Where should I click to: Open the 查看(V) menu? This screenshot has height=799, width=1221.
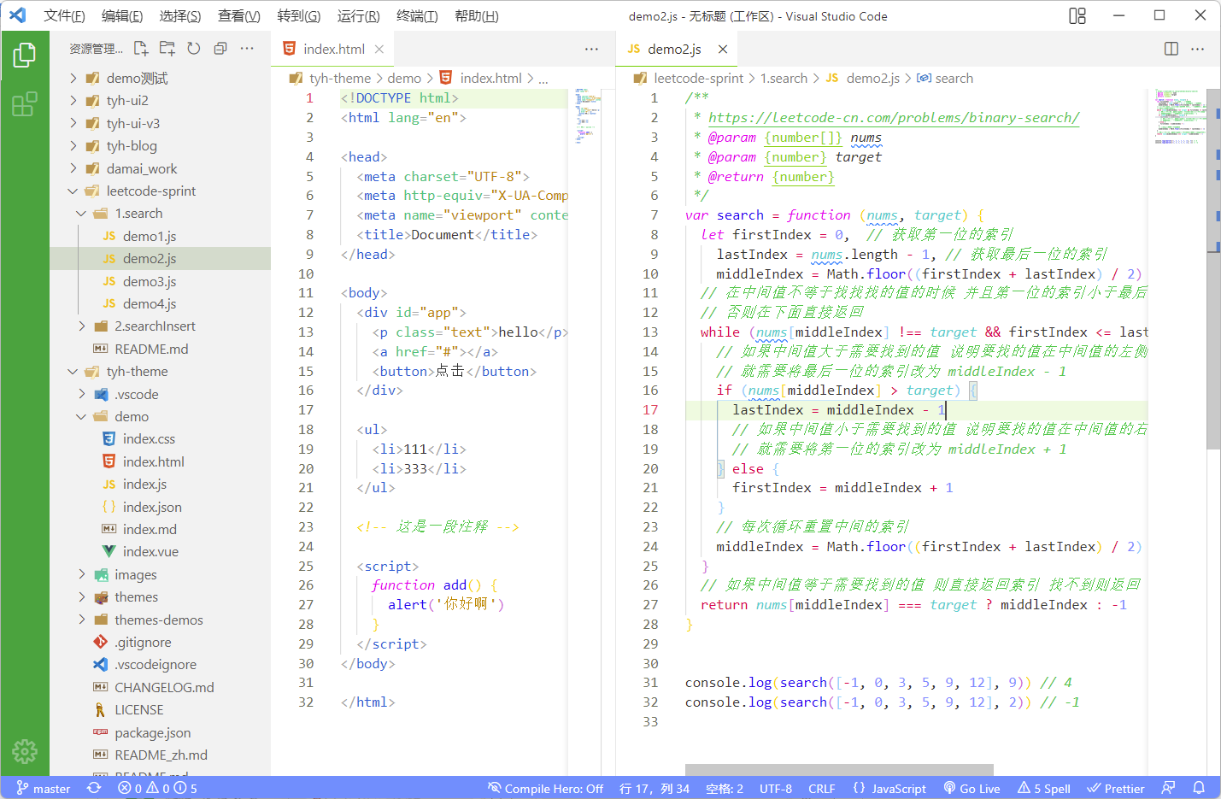pos(238,15)
